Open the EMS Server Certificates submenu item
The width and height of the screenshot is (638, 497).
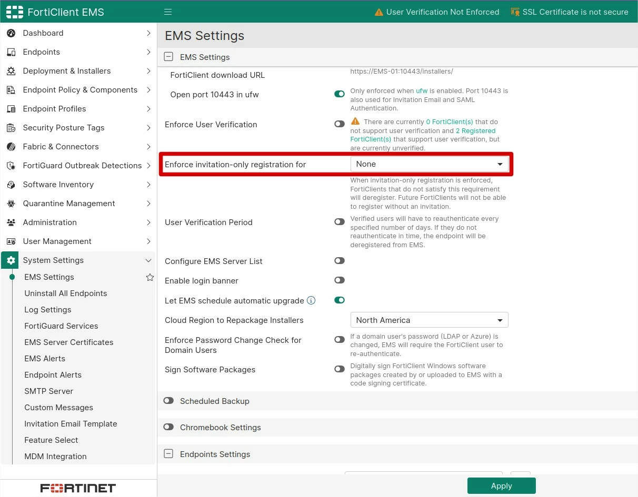click(x=69, y=342)
